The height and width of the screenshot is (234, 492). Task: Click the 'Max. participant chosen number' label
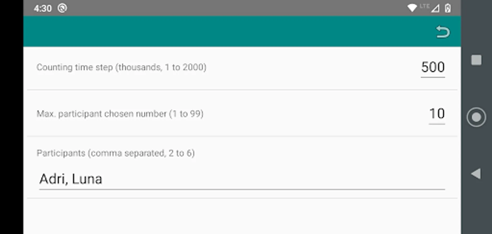120,113
